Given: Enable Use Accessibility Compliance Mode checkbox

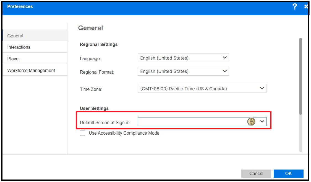Looking at the screenshot, I should tap(82, 133).
